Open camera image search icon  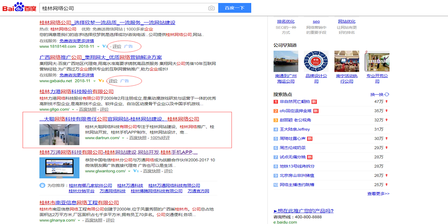211,8
